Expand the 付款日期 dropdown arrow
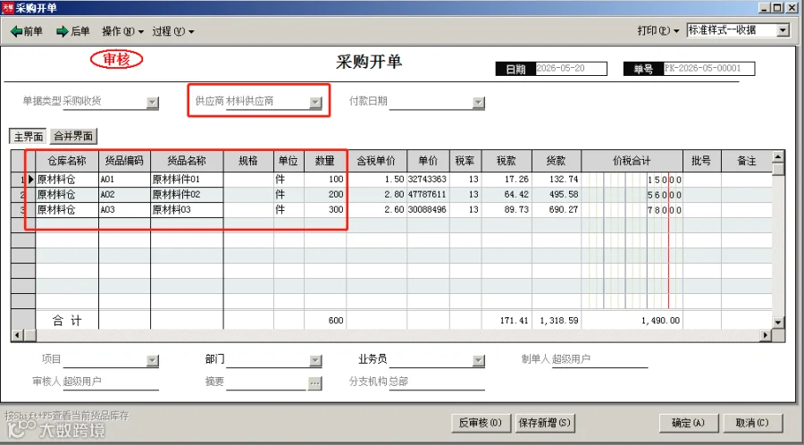Viewport: 804px width, 445px height. (479, 103)
